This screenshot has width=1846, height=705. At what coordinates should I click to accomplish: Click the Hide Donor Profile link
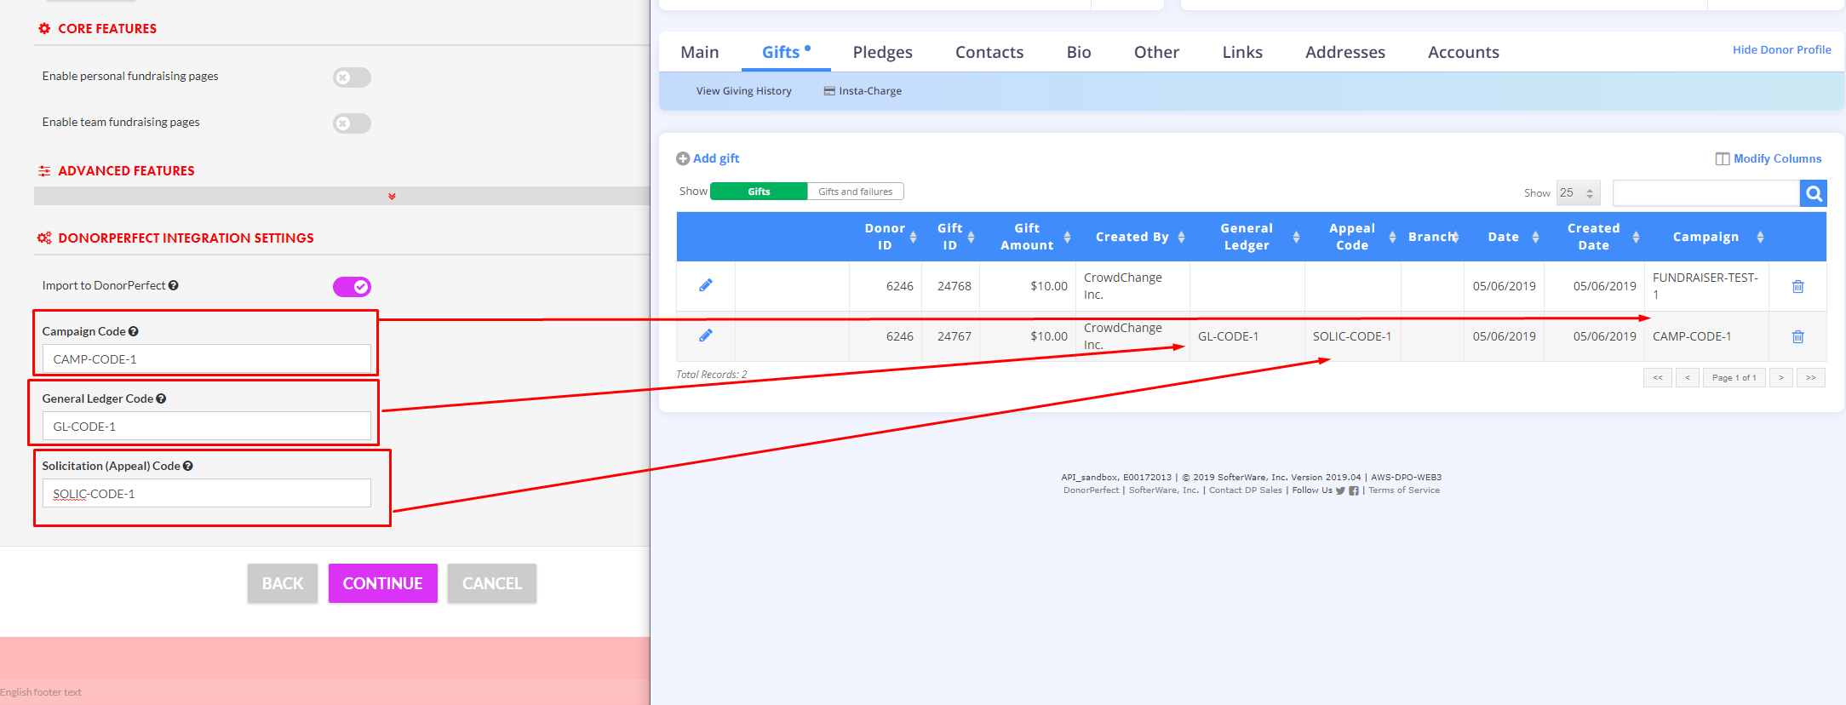coord(1781,49)
